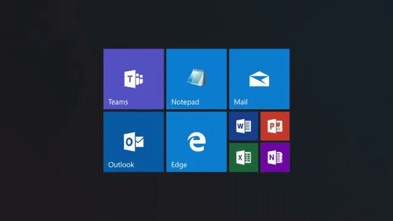Click the "Notepad" tile label
This screenshot has width=393, height=221.
point(185,102)
